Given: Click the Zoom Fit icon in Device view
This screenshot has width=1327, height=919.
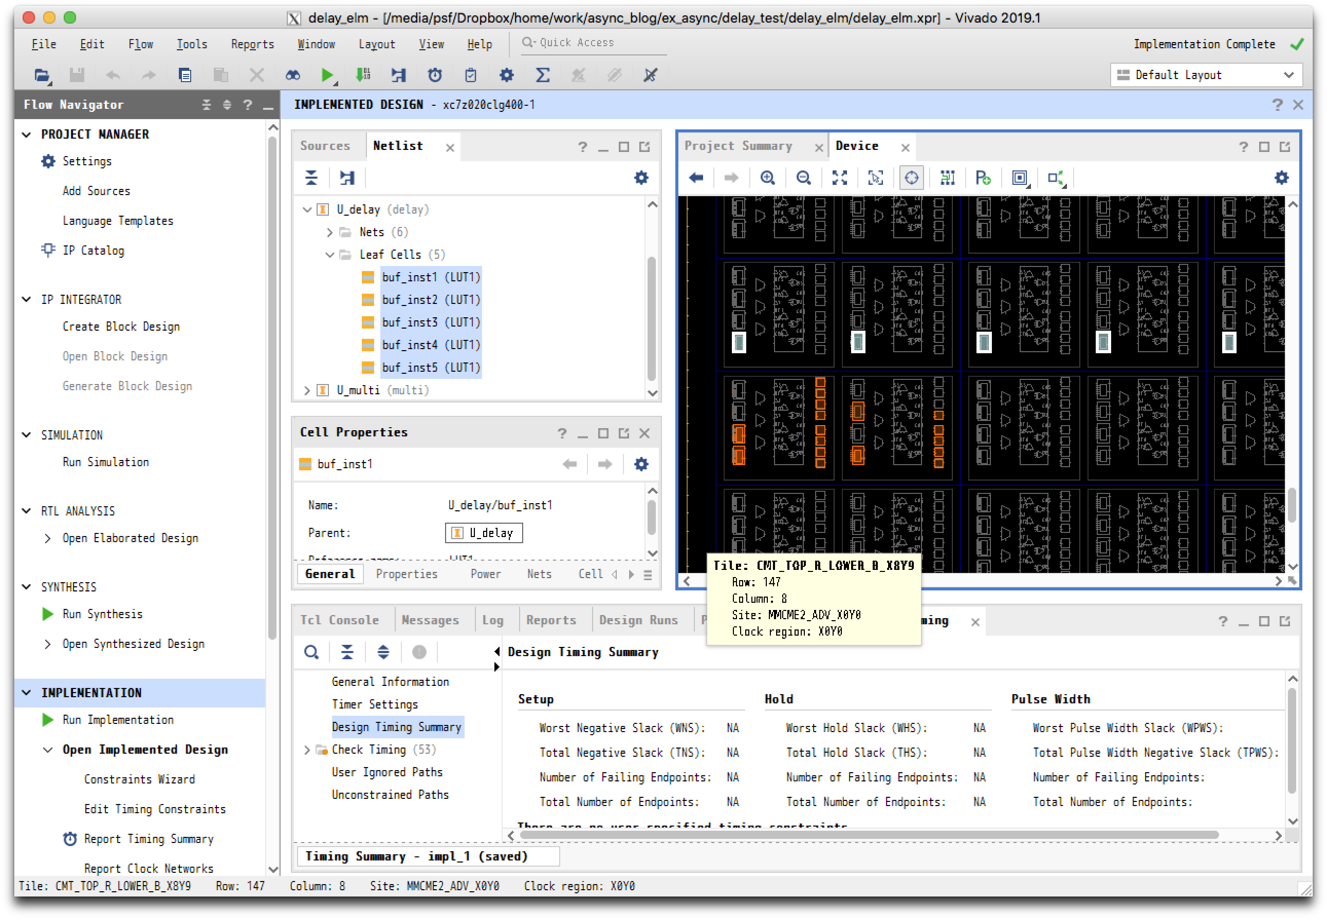Looking at the screenshot, I should [x=839, y=178].
